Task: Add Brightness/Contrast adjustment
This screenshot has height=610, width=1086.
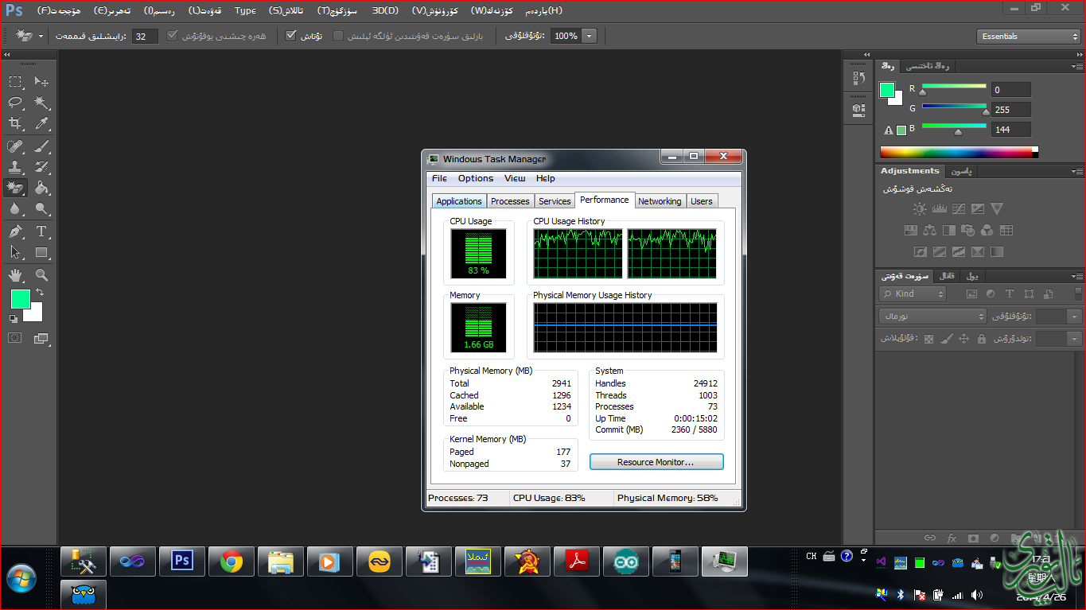Action: pyautogui.click(x=920, y=209)
